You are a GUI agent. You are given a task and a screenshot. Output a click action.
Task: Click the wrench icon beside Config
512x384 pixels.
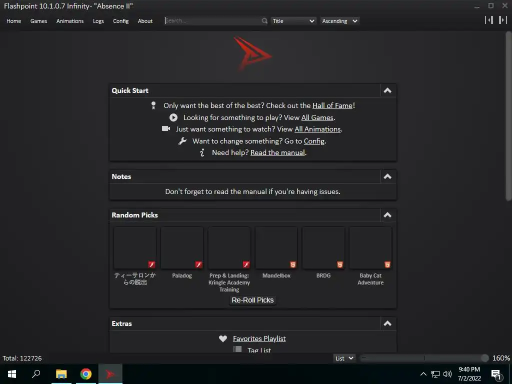coord(182,141)
